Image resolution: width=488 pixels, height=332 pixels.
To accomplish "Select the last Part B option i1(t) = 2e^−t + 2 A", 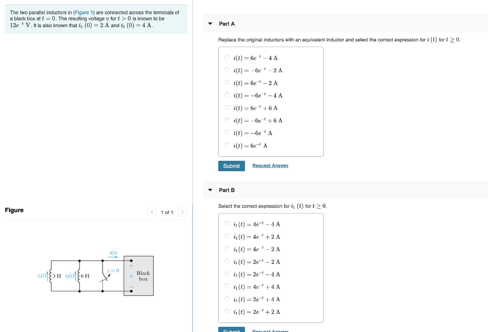I will [x=227, y=312].
